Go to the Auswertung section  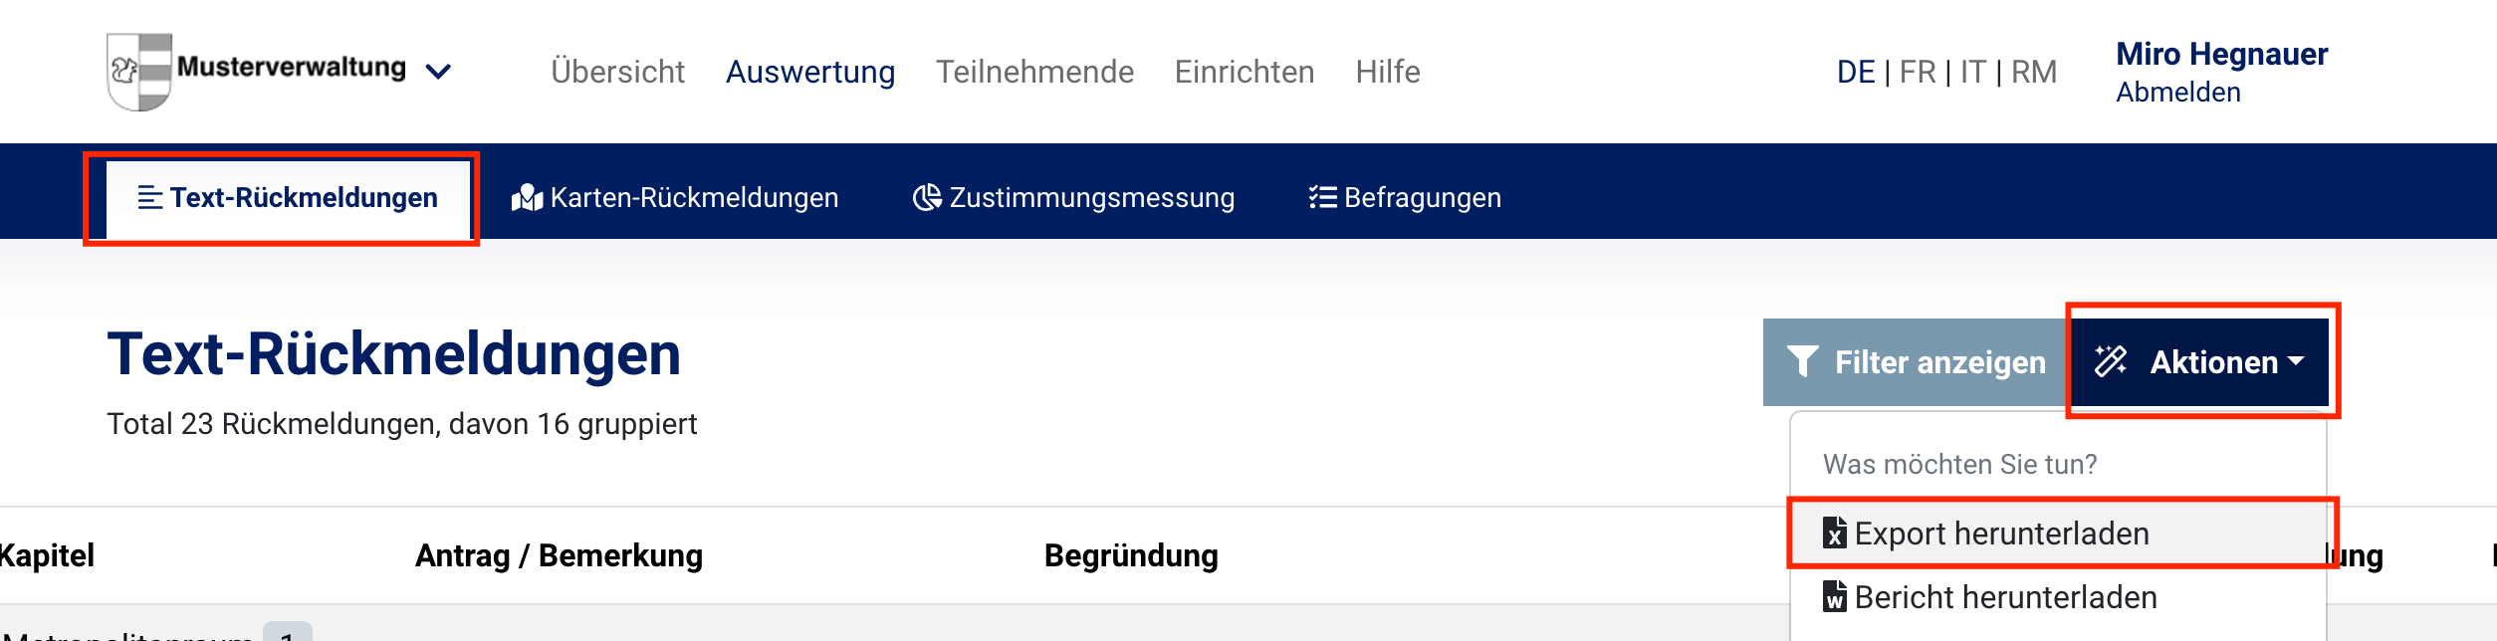coord(809,72)
